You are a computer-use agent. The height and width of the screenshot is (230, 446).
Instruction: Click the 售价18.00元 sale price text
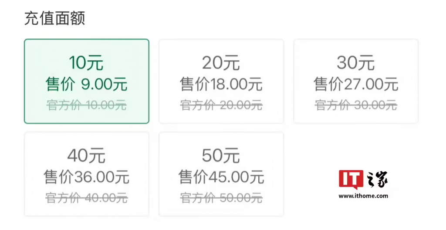pos(221,84)
